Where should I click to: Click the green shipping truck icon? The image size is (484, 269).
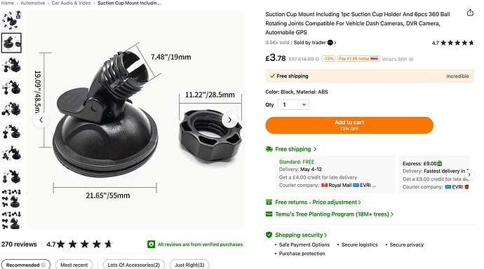click(x=269, y=149)
